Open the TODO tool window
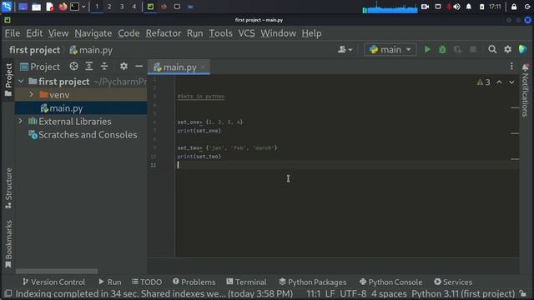The width and height of the screenshot is (534, 300). click(147, 282)
